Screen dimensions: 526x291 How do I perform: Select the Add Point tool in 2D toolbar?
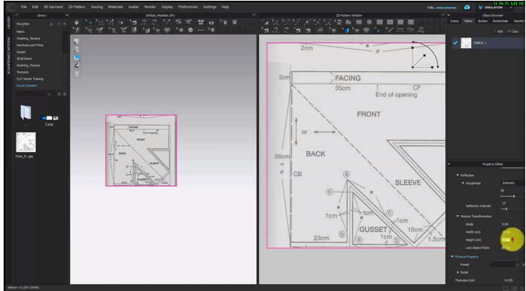(x=308, y=23)
